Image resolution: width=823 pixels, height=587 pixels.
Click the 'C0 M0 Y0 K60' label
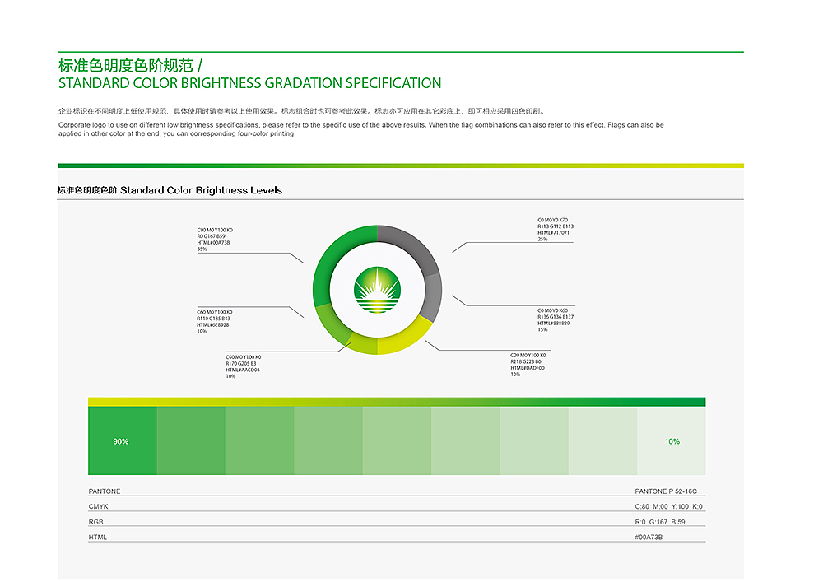coord(552,310)
